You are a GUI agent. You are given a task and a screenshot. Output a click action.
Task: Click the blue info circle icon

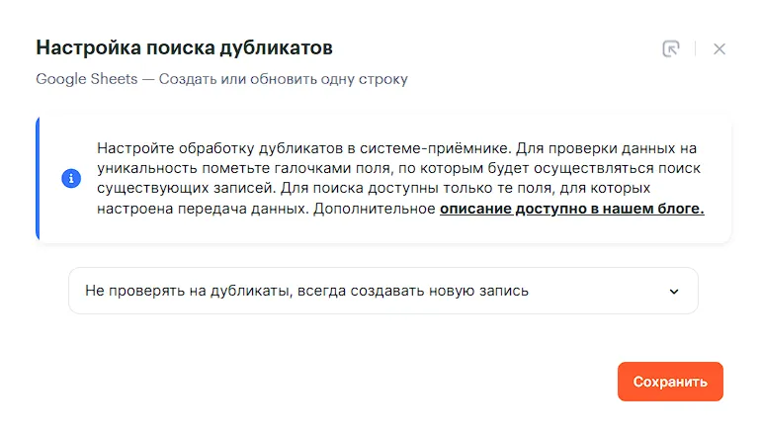point(70,179)
